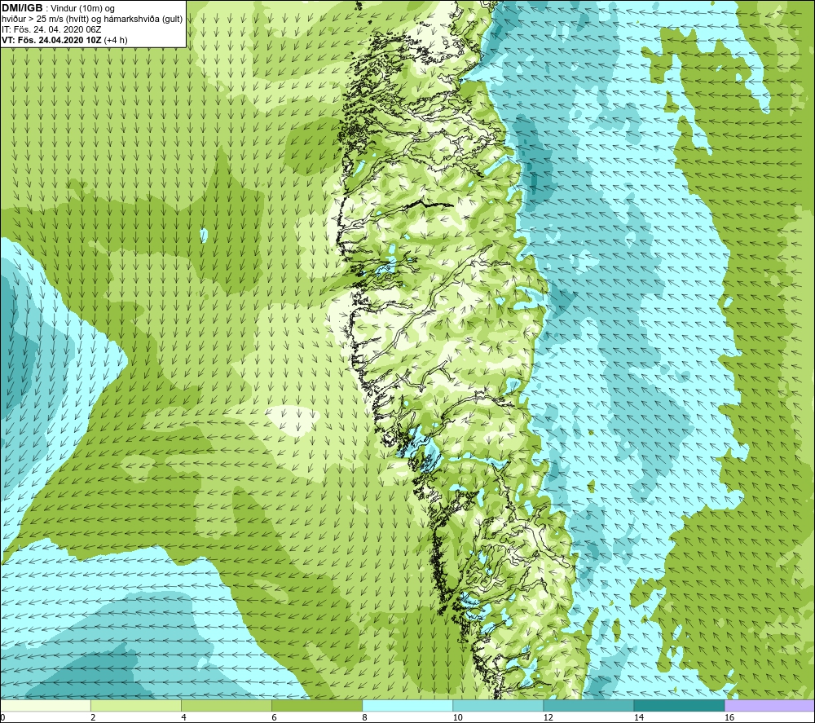815x723 pixels.
Task: Select the light green 2–4 m/s scale segment
Action: point(136,705)
